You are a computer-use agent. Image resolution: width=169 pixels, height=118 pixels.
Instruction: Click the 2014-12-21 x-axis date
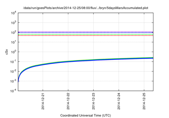[43, 101]
